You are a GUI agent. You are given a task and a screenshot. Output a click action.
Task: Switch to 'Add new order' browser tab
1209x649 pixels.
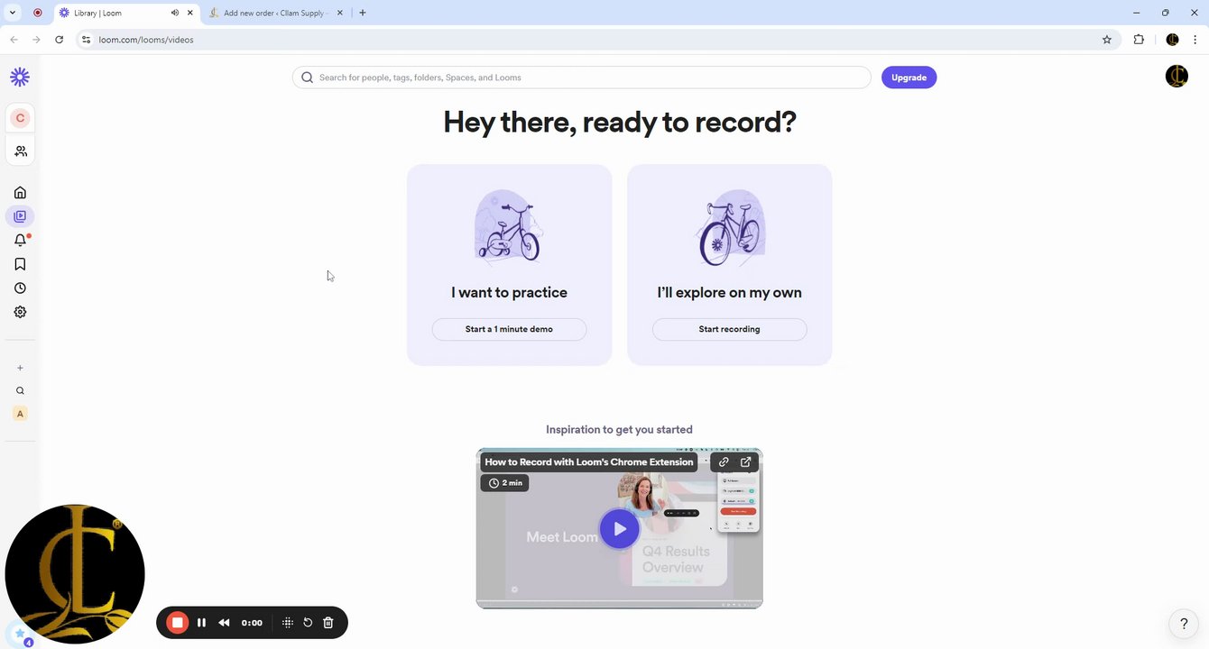pos(275,13)
